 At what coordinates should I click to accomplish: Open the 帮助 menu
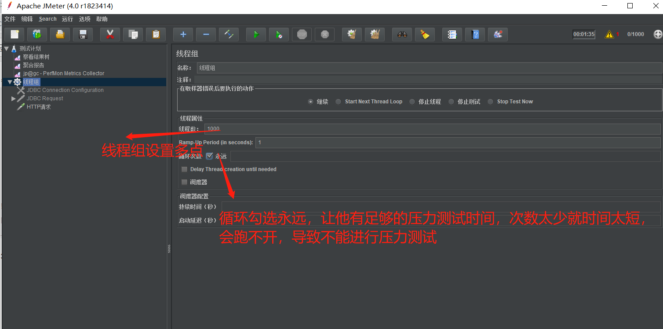tap(102, 19)
